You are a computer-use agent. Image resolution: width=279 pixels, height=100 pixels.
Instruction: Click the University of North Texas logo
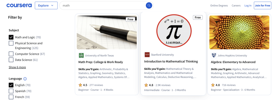pos(81,56)
